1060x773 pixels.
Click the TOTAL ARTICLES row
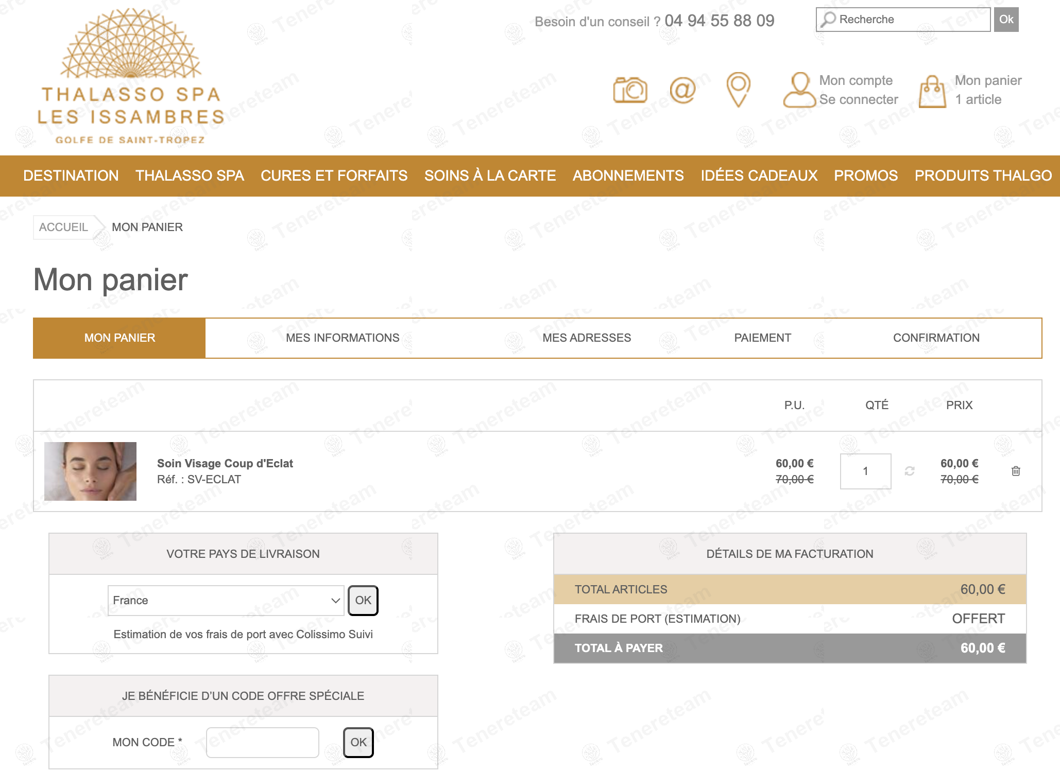point(790,590)
